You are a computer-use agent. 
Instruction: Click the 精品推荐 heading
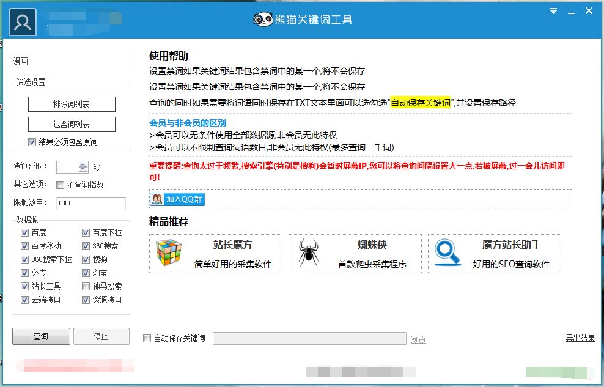(x=169, y=221)
